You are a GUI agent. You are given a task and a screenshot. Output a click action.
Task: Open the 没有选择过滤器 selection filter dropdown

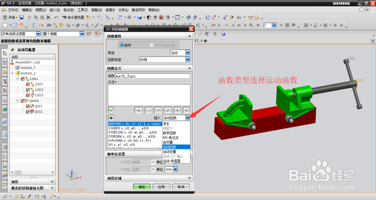pos(38,34)
